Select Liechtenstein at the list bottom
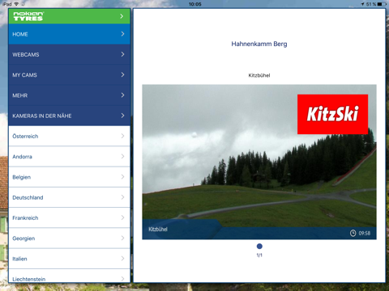The width and height of the screenshot is (389, 291). click(69, 276)
